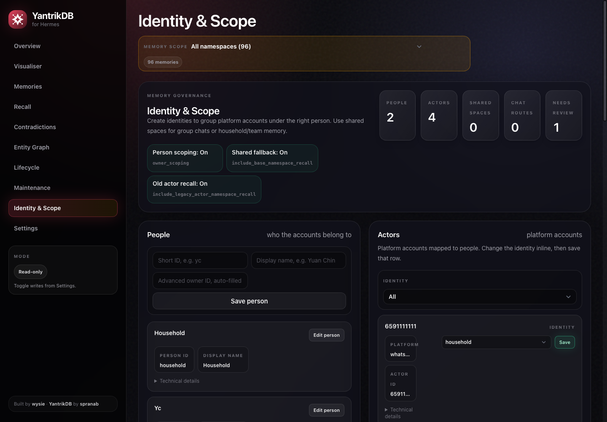Click the People count card
607x422 pixels.
click(x=397, y=115)
